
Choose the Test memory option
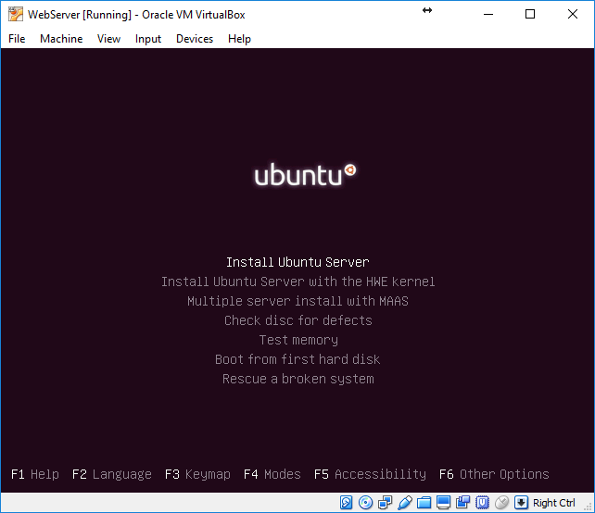point(298,340)
